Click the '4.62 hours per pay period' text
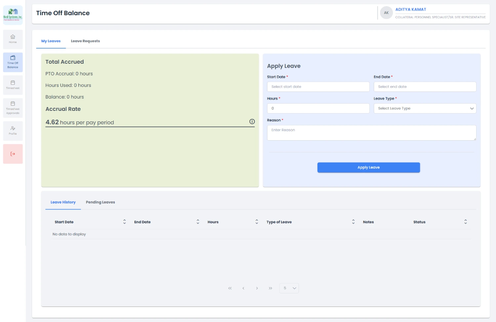Screen dimensions: 496x322 (x=80, y=122)
